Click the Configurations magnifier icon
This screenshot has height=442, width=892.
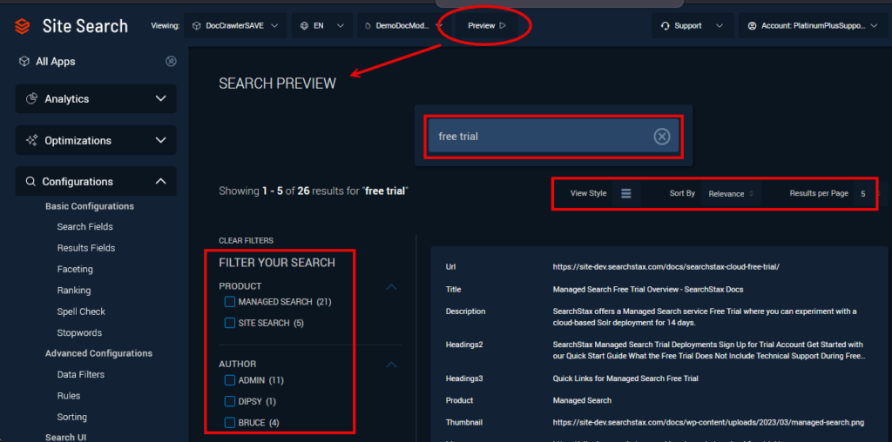(x=30, y=182)
